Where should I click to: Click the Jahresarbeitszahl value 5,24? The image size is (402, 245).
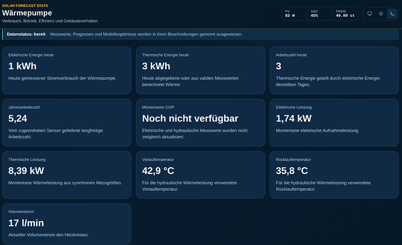(17, 118)
